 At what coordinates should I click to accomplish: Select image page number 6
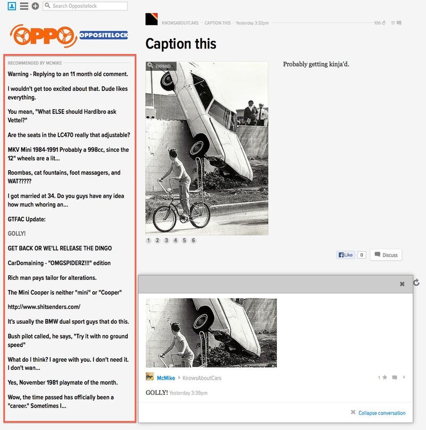tap(193, 241)
